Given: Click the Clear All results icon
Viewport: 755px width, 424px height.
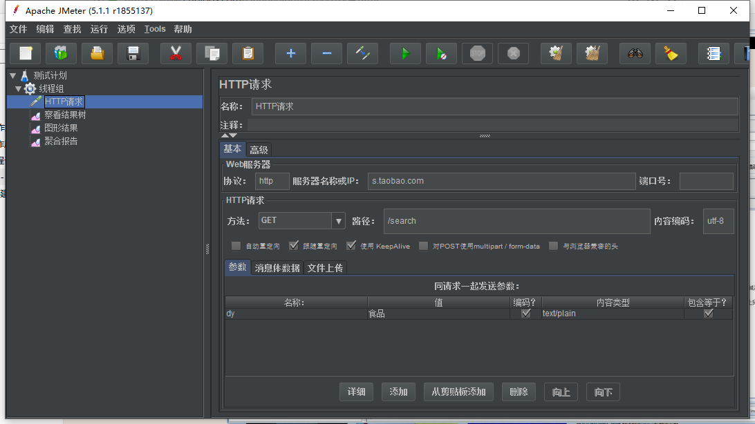Looking at the screenshot, I should click(592, 53).
